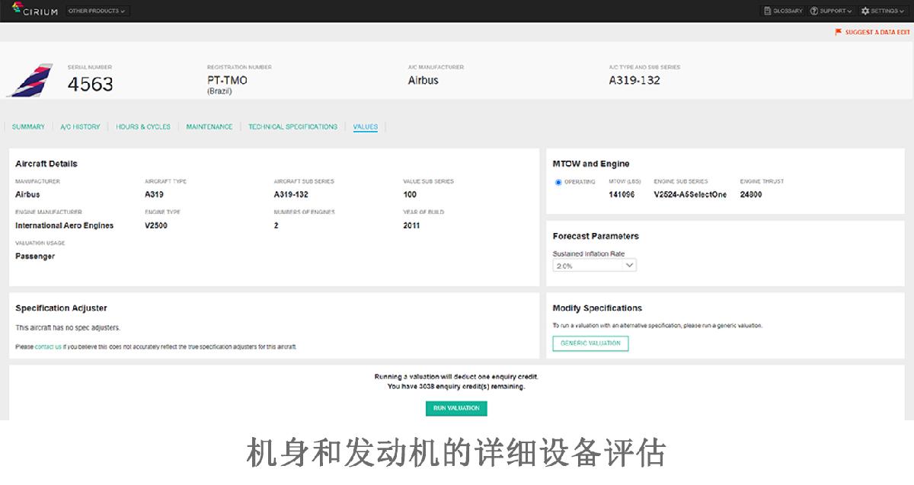Click the Suggest a Data Edit flag icon
Image resolution: width=914 pixels, height=485 pixels.
pos(839,32)
